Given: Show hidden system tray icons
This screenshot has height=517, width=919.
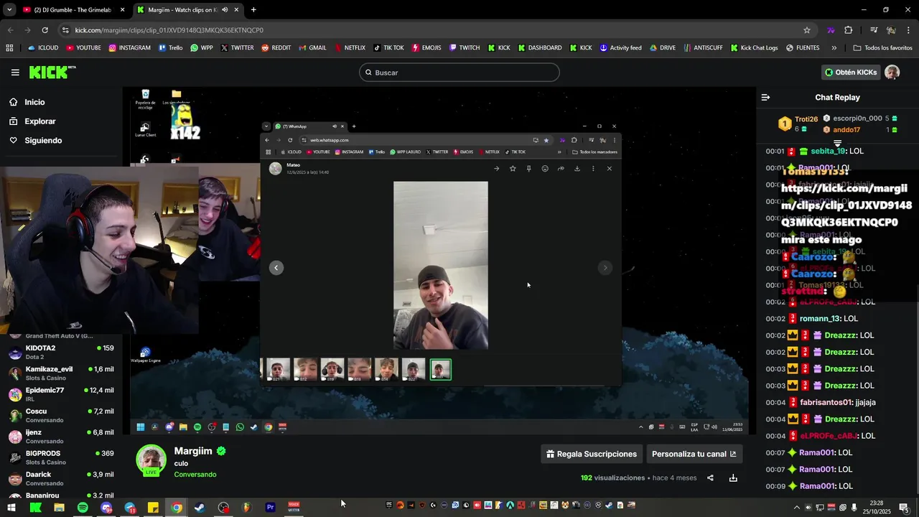Looking at the screenshot, I should pos(796,508).
